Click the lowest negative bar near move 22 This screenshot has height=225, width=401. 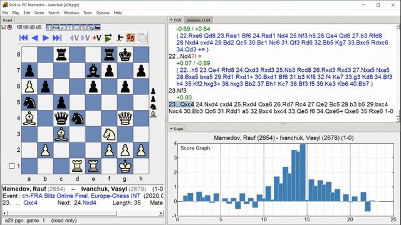click(x=368, y=206)
